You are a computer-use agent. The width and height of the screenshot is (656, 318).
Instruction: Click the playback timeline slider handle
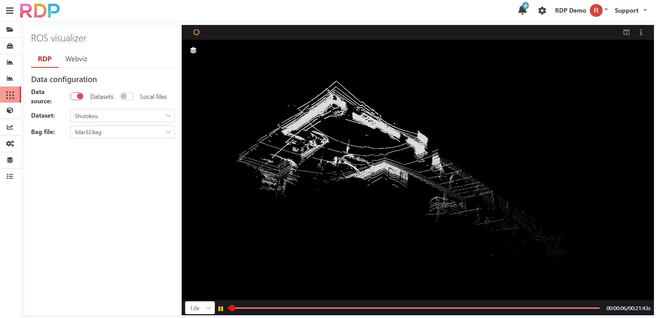click(232, 308)
